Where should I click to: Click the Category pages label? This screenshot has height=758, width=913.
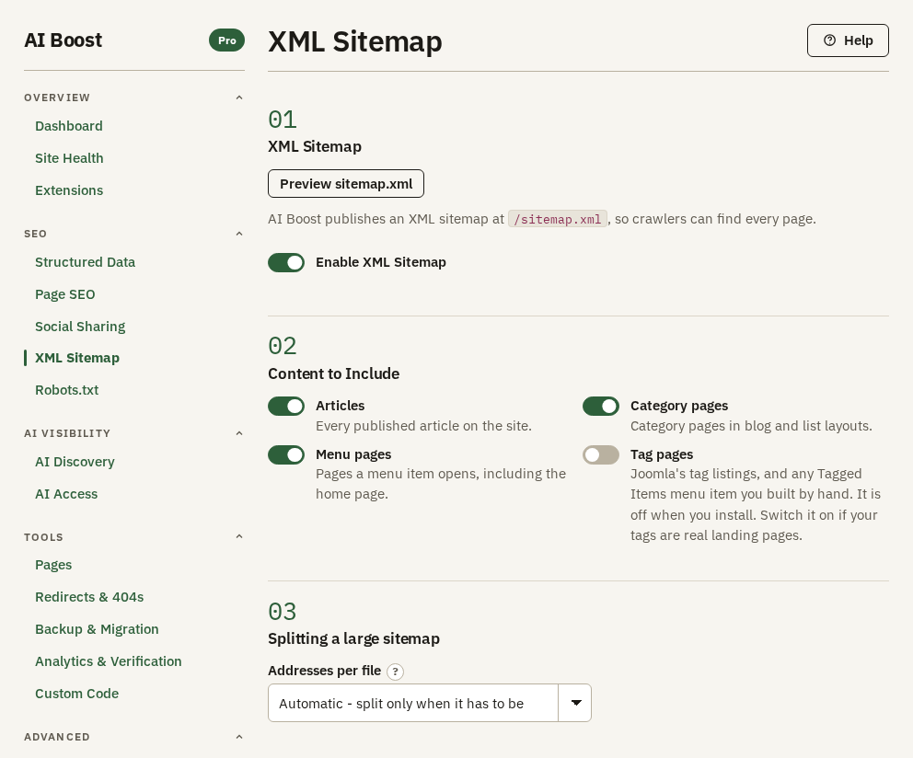[679, 406]
